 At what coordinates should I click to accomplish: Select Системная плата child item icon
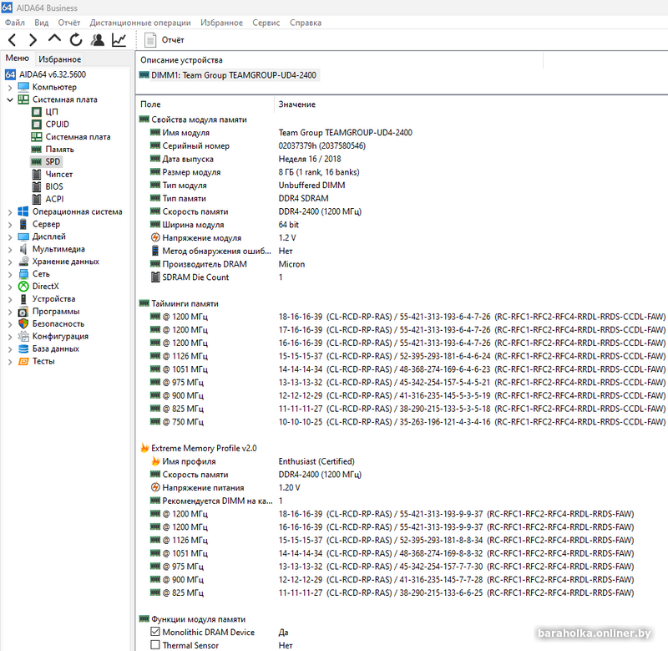pos(37,137)
